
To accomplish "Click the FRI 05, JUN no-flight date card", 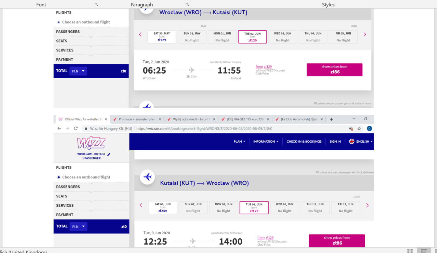I will pyautogui.click(x=343, y=37).
